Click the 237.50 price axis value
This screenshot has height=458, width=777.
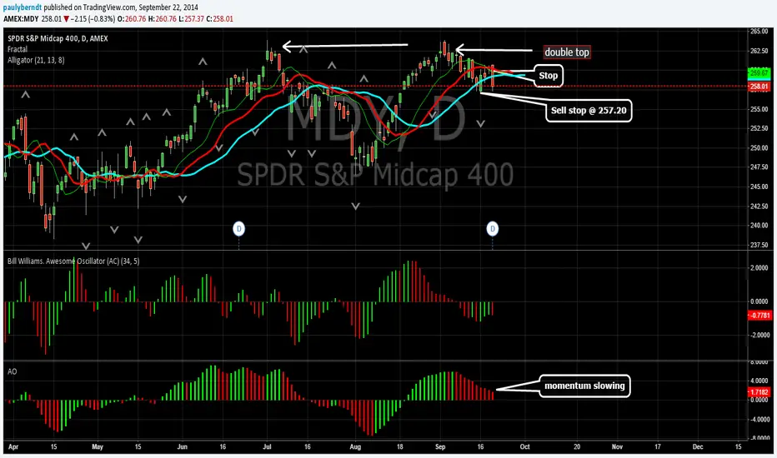[x=759, y=245]
